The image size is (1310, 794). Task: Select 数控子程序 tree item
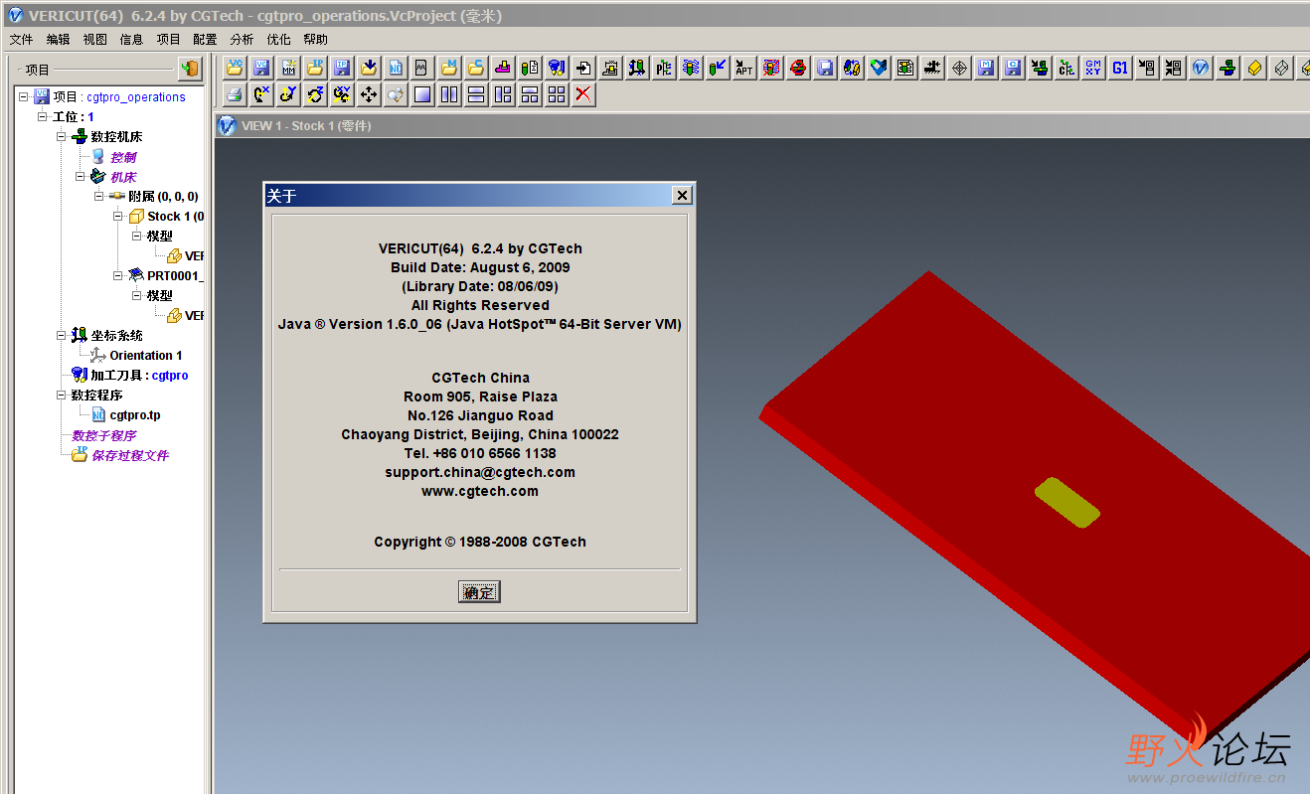(x=104, y=435)
